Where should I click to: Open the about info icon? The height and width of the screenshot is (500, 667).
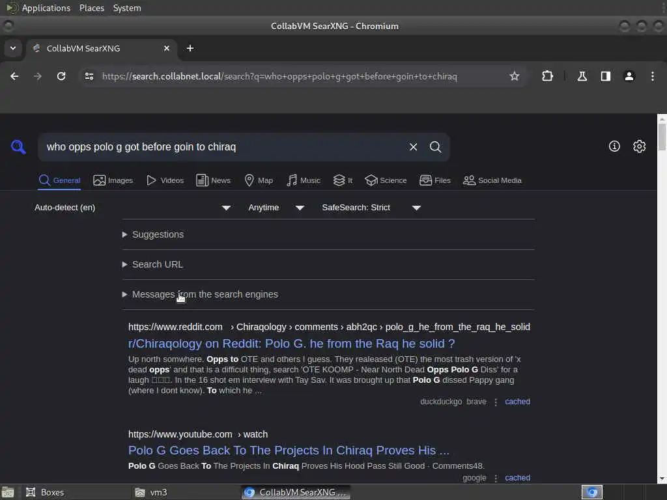pyautogui.click(x=614, y=146)
